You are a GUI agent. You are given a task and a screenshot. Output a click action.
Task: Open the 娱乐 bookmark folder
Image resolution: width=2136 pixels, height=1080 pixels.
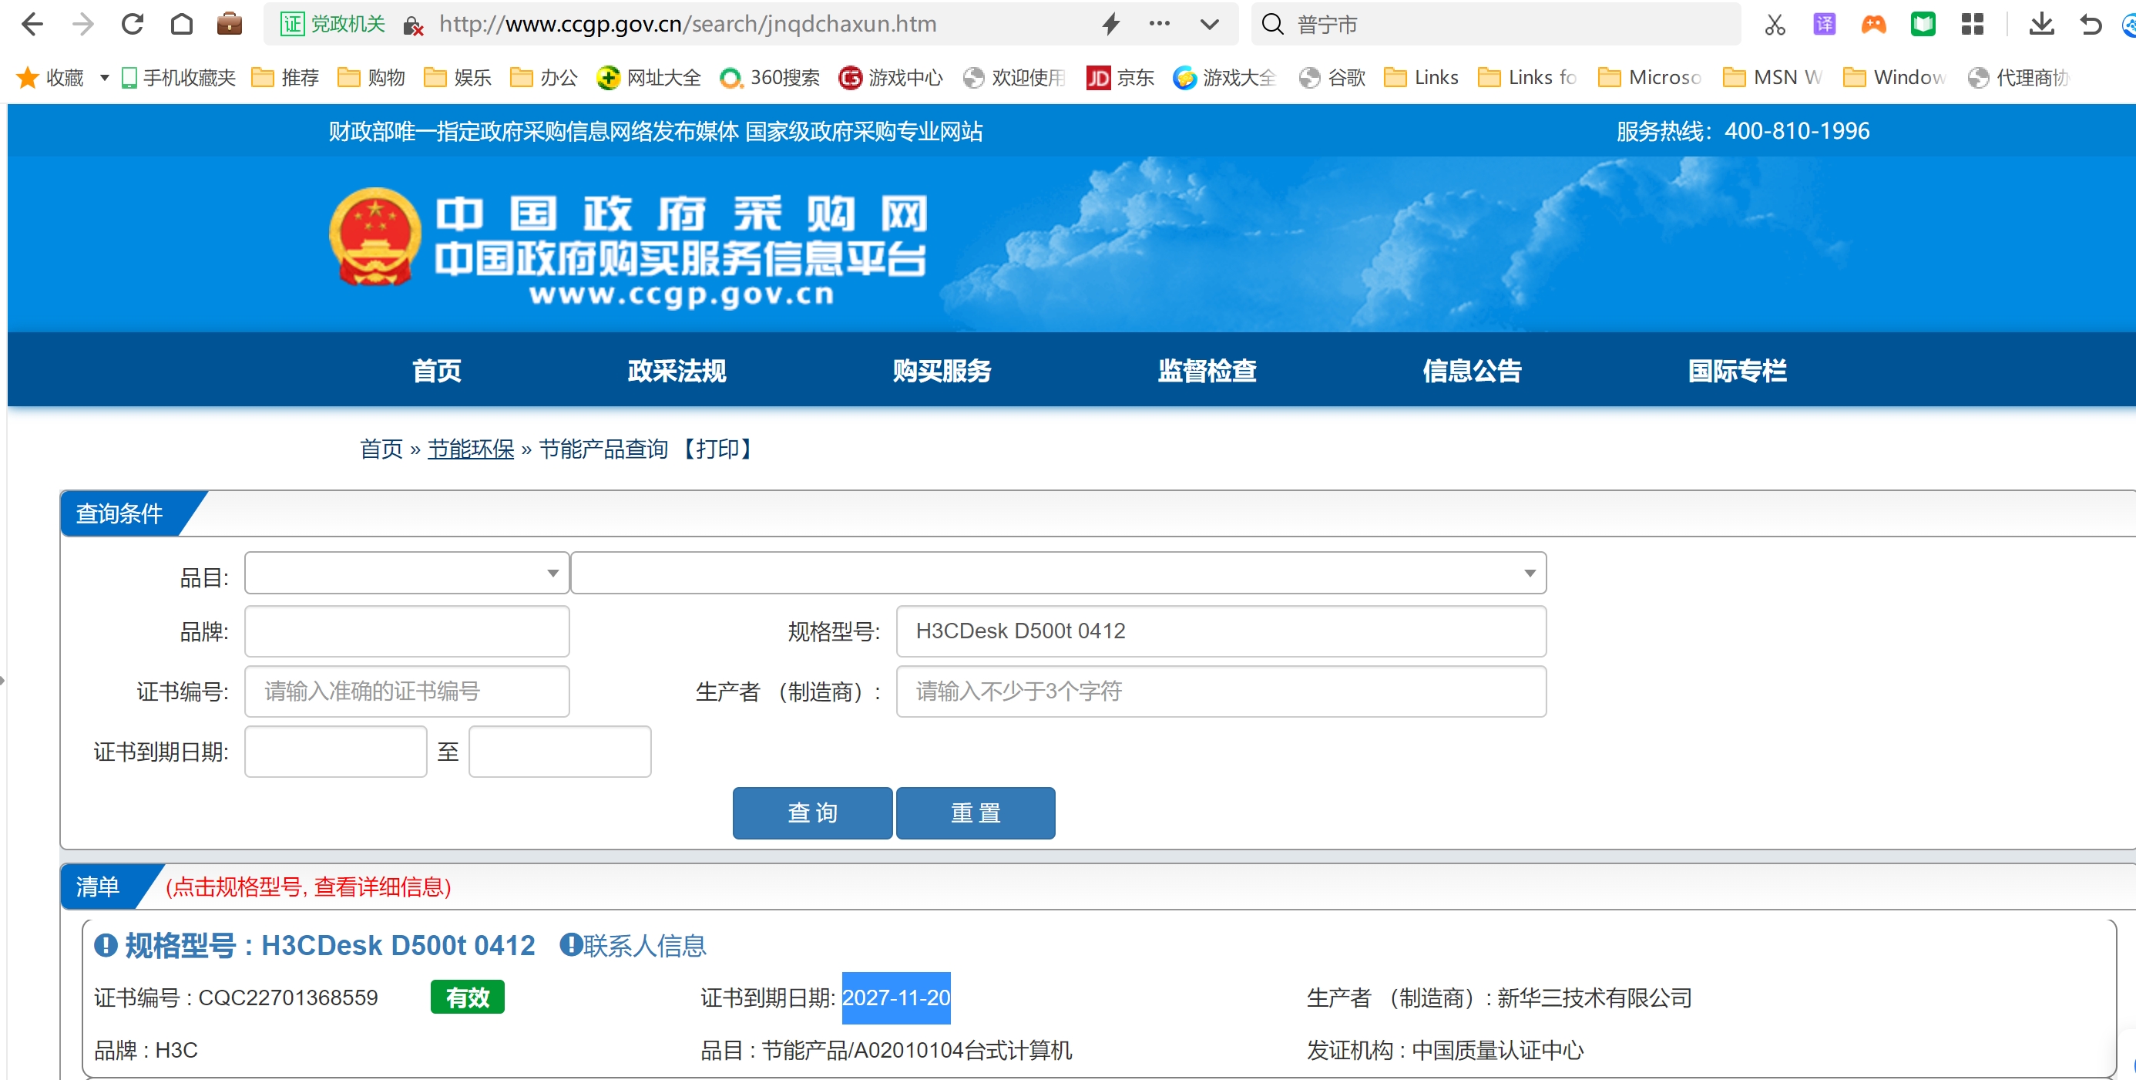point(458,78)
